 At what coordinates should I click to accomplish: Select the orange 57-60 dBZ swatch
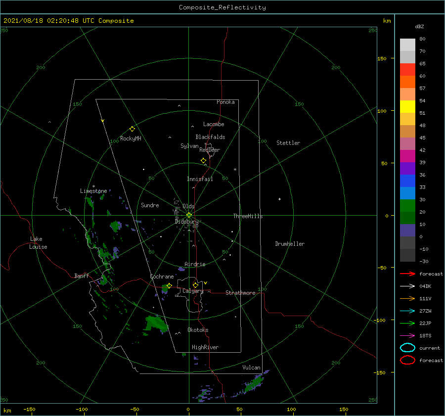(407, 82)
